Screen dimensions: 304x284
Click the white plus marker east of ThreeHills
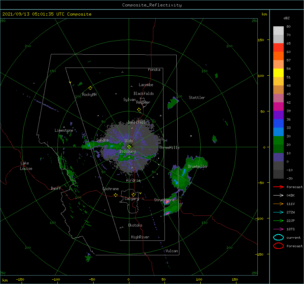pyautogui.click(x=191, y=136)
